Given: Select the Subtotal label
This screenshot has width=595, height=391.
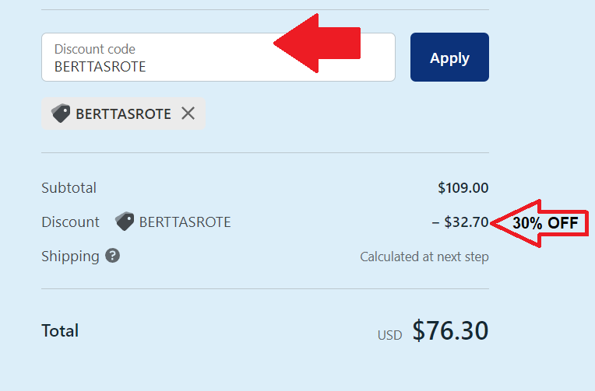Looking at the screenshot, I should (69, 188).
